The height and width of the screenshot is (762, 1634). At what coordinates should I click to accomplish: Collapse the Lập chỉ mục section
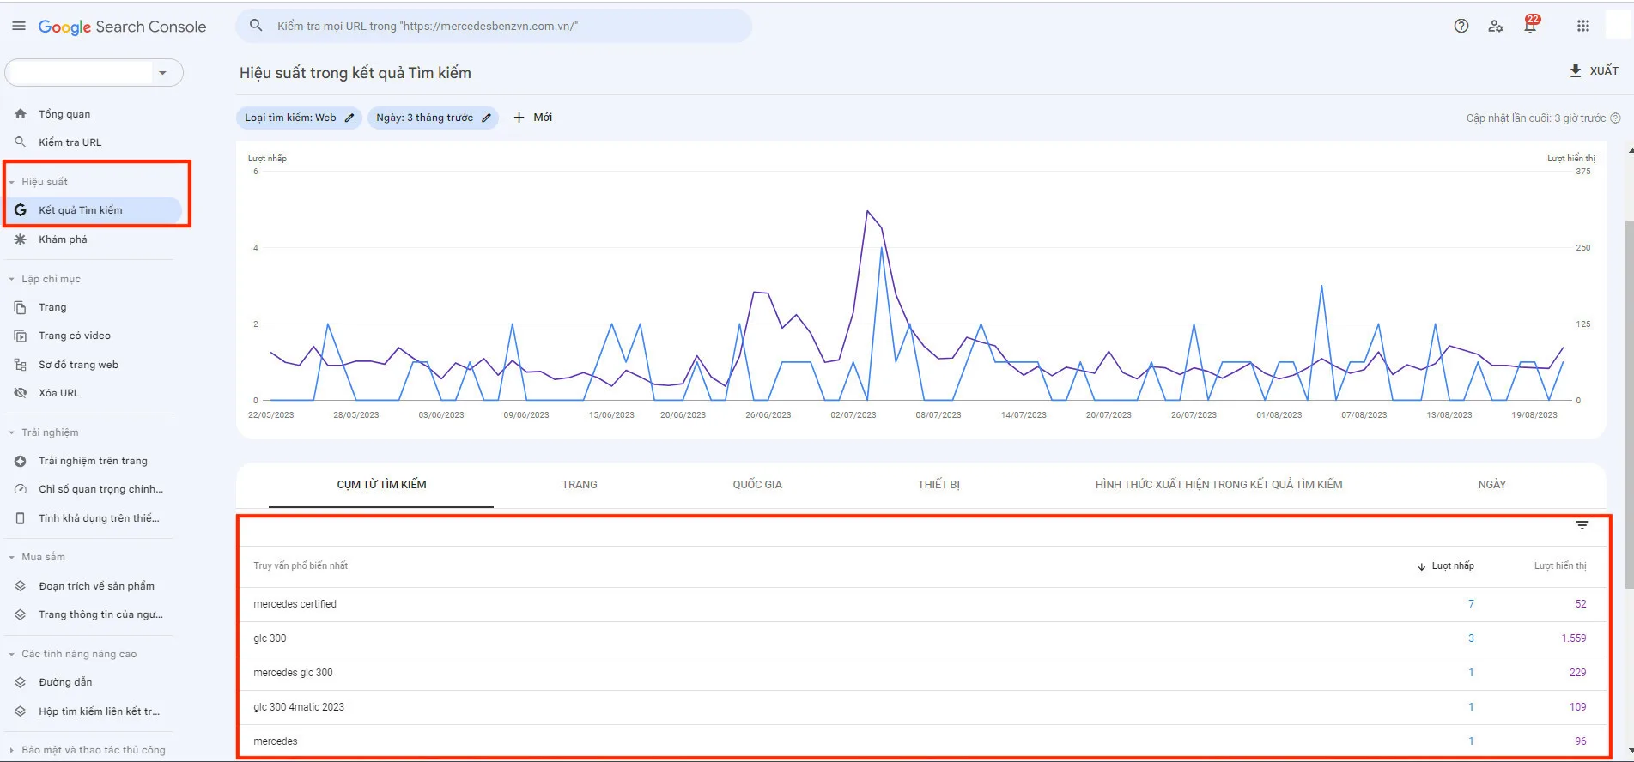pos(12,279)
